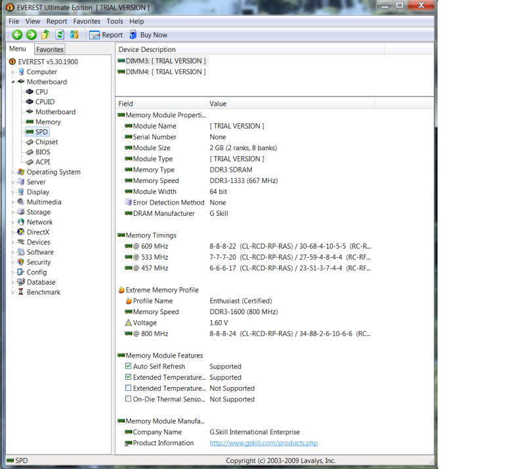
Task: Open the Tools menu
Action: point(114,22)
